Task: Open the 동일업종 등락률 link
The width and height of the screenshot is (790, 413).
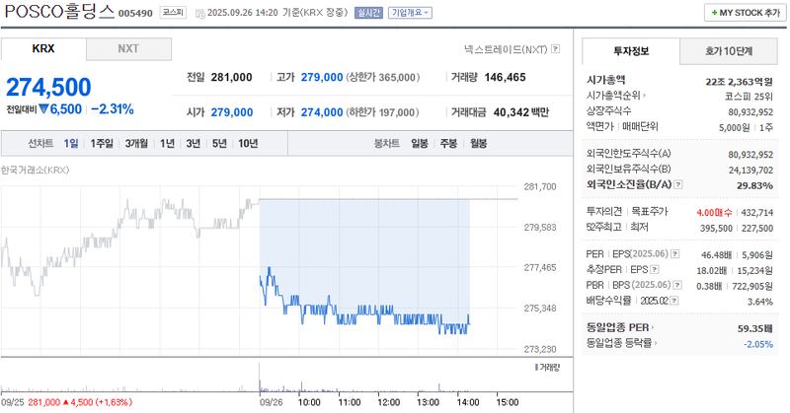Action: (622, 343)
